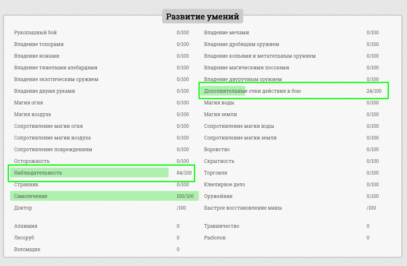The image size is (407, 266).
Task: Select the 'Доктор' skill label
Action: (x=23, y=208)
